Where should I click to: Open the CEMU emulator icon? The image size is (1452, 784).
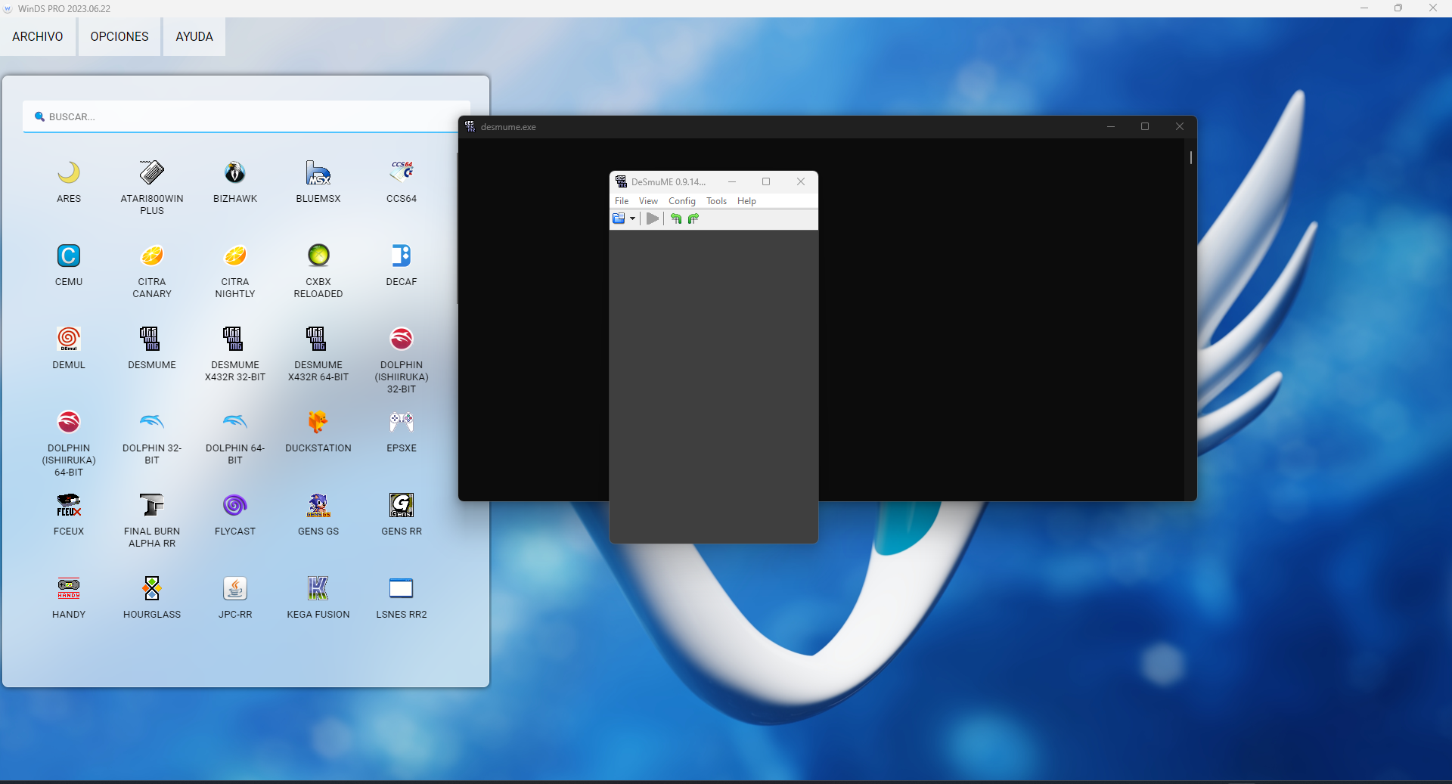coord(69,256)
